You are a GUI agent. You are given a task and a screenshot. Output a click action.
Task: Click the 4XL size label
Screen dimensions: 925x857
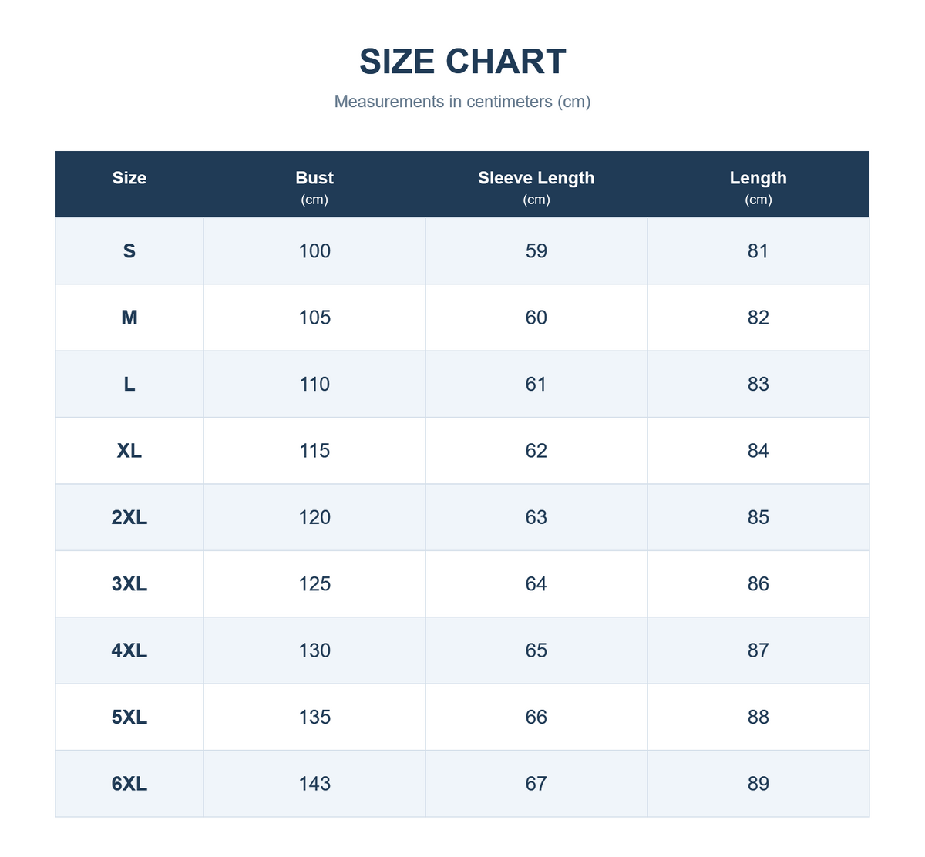point(129,650)
